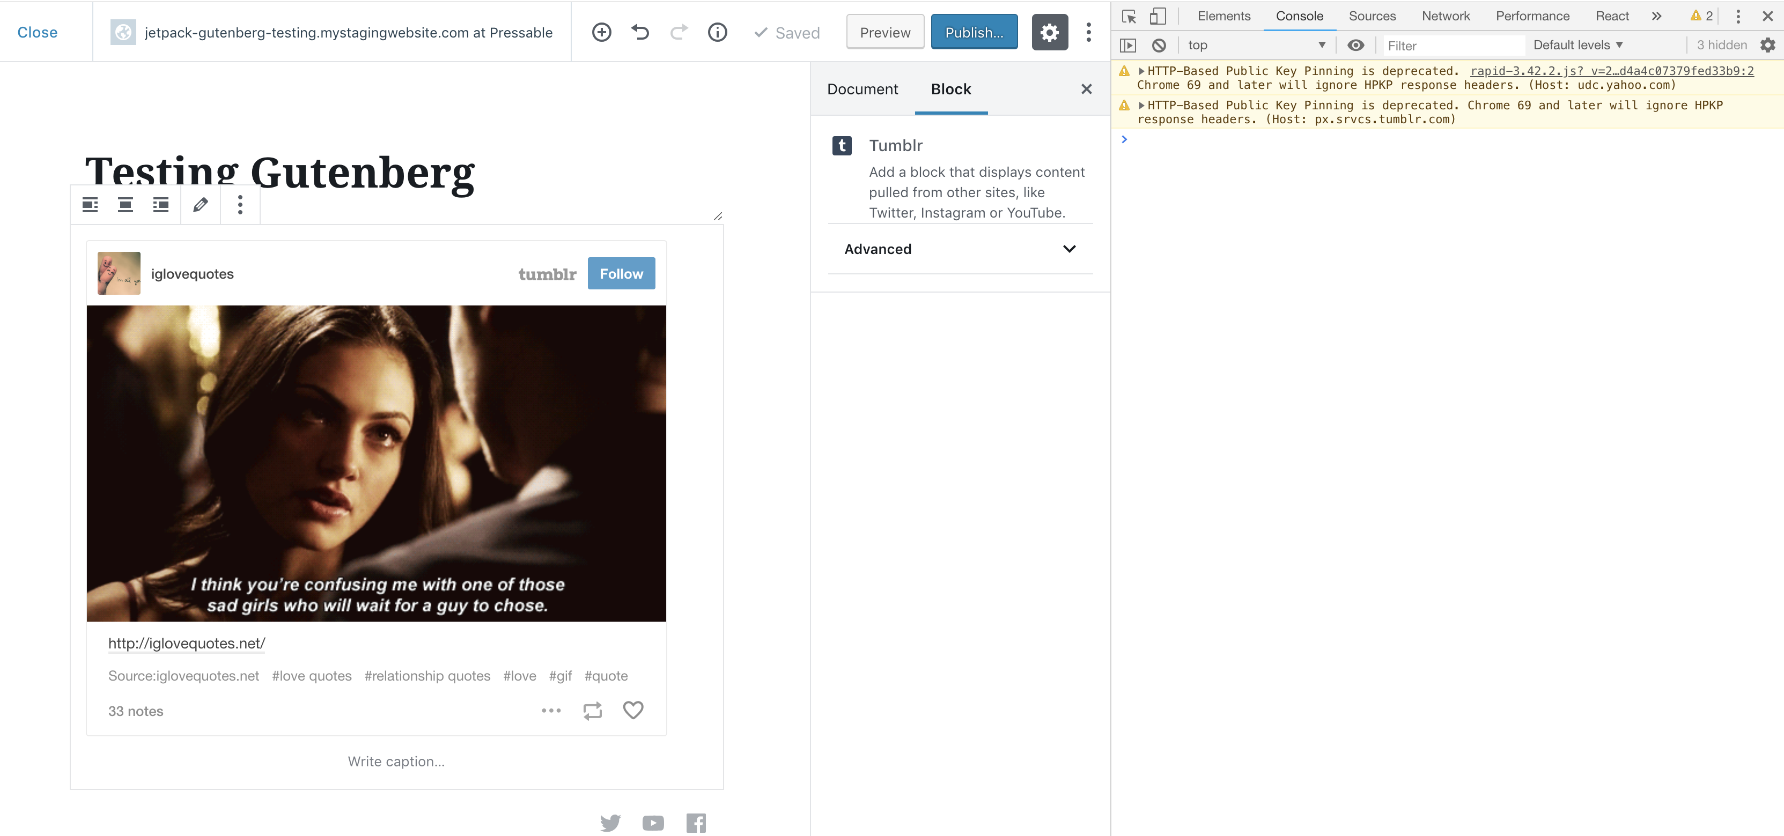Open the content structure info icon
Screen dimensions: 1784x836
pyautogui.click(x=718, y=33)
